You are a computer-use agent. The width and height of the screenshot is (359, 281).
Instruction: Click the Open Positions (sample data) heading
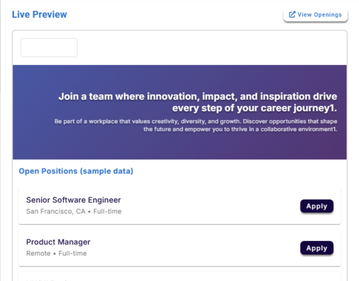coord(76,171)
